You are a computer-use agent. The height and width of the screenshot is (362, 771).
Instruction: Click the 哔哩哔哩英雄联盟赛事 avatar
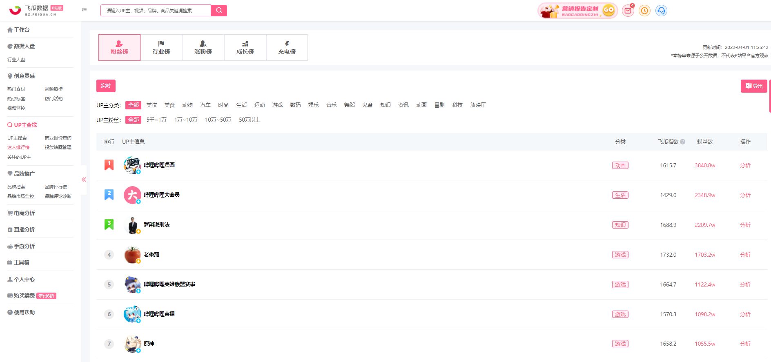132,284
